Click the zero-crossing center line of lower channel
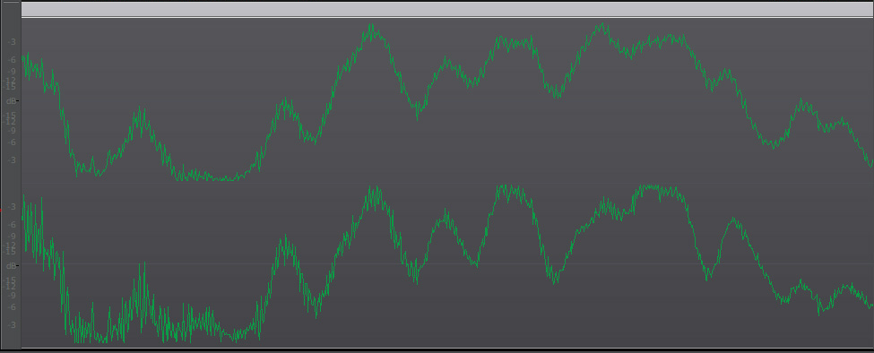This screenshot has height=353, width=874. (447, 264)
